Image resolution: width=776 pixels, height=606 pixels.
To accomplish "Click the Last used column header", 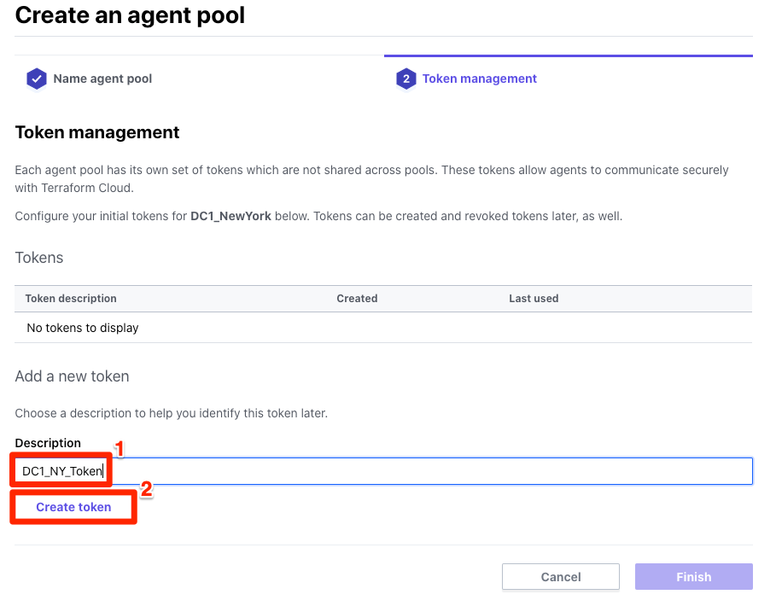I will [534, 298].
